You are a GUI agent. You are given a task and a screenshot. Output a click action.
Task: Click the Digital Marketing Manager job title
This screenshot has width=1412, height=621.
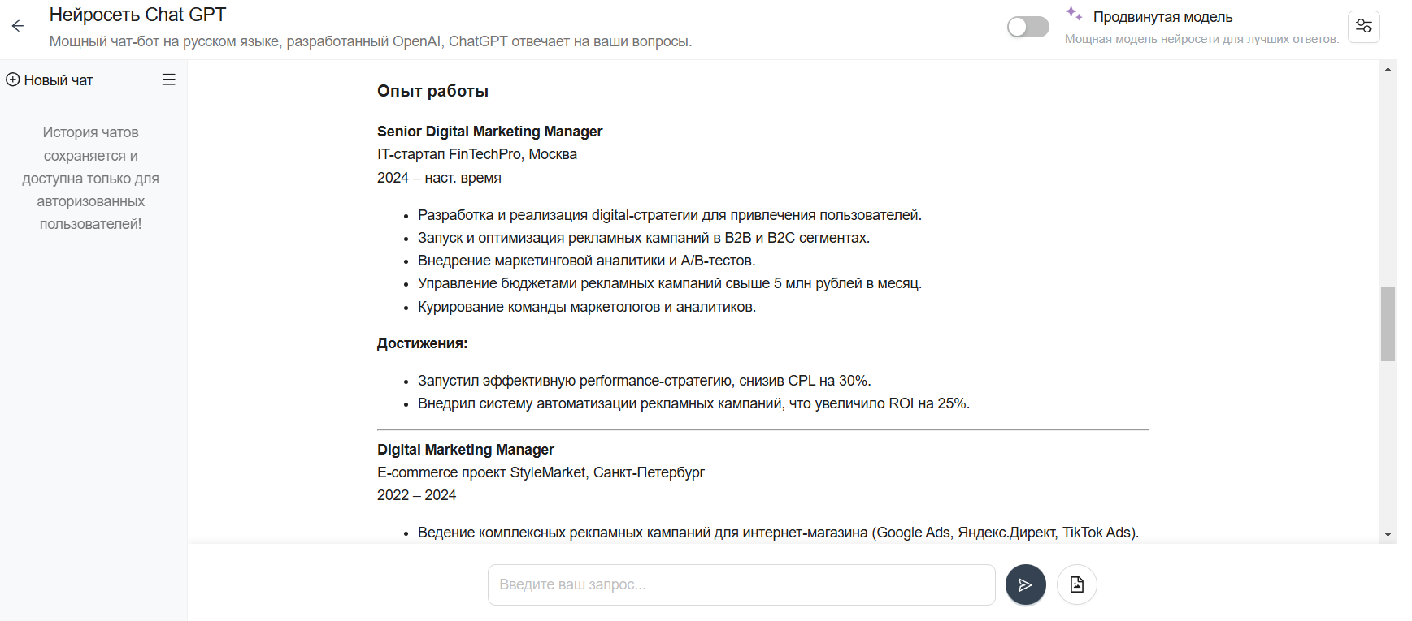pyautogui.click(x=465, y=450)
